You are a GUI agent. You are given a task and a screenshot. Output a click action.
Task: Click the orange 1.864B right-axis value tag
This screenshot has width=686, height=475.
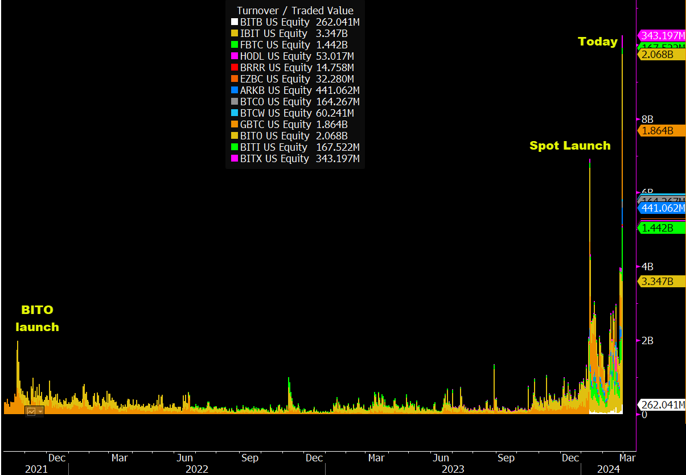tap(658, 131)
